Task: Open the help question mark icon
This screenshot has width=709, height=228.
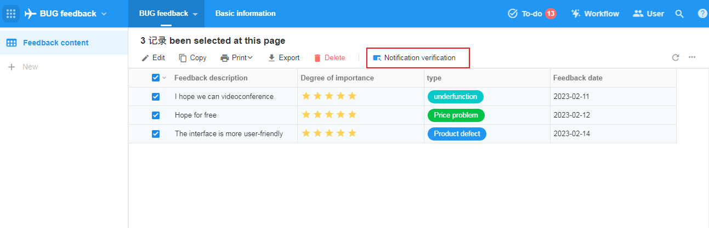Action: click(x=702, y=14)
